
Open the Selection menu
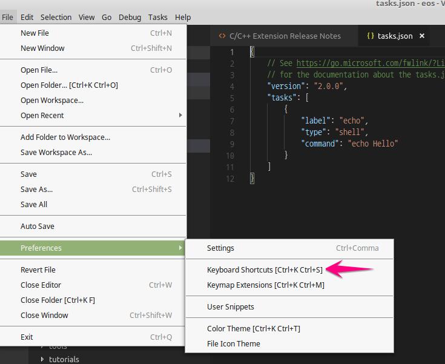pos(56,18)
